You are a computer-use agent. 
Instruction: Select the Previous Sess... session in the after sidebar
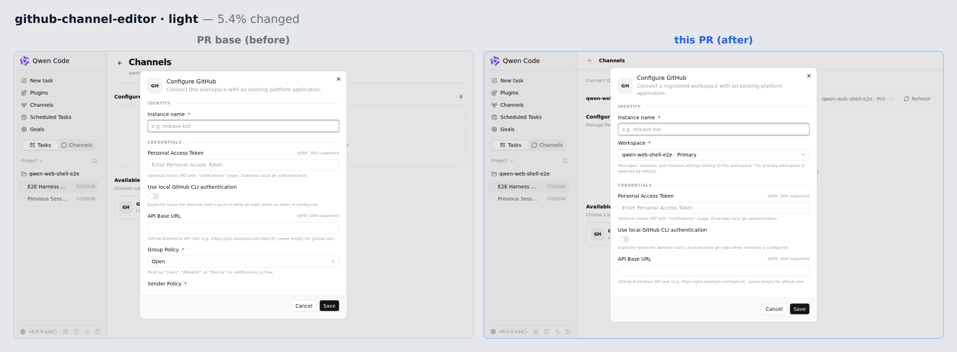click(x=529, y=199)
